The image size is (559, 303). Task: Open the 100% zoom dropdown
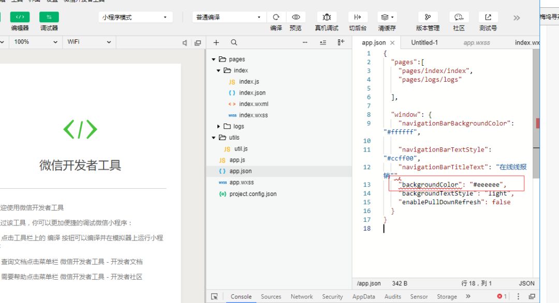(35, 42)
